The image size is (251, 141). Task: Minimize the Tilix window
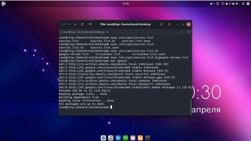[x=178, y=24]
